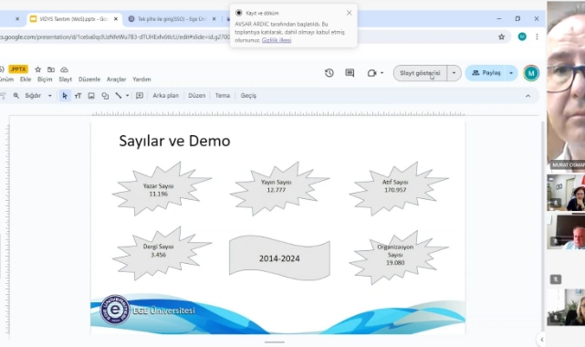Viewport: 585px width, 347px height.
Task: Open the browser profile M icon
Action: tap(522, 37)
